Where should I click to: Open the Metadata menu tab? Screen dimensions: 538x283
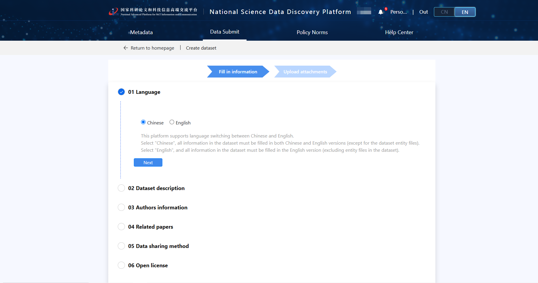tap(141, 32)
